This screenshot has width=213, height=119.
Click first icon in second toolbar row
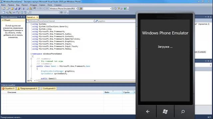(x=4, y=13)
